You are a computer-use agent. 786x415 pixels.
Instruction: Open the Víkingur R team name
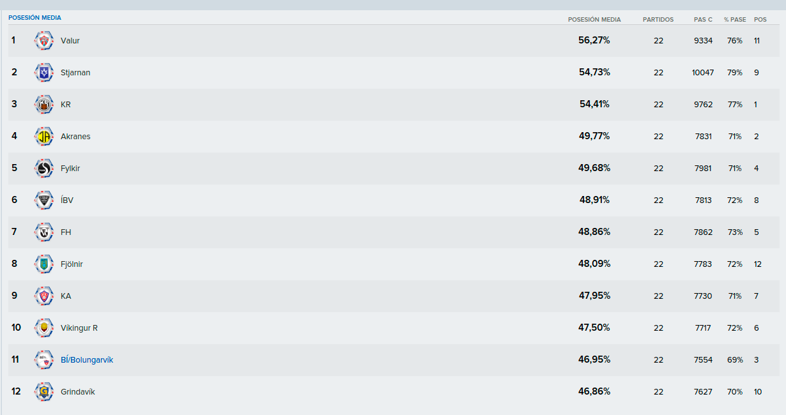tap(79, 328)
